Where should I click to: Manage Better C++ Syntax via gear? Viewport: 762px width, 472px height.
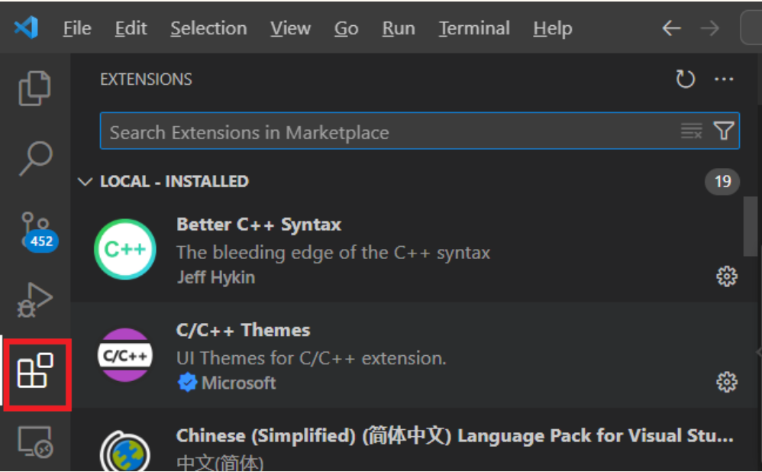[x=726, y=276]
